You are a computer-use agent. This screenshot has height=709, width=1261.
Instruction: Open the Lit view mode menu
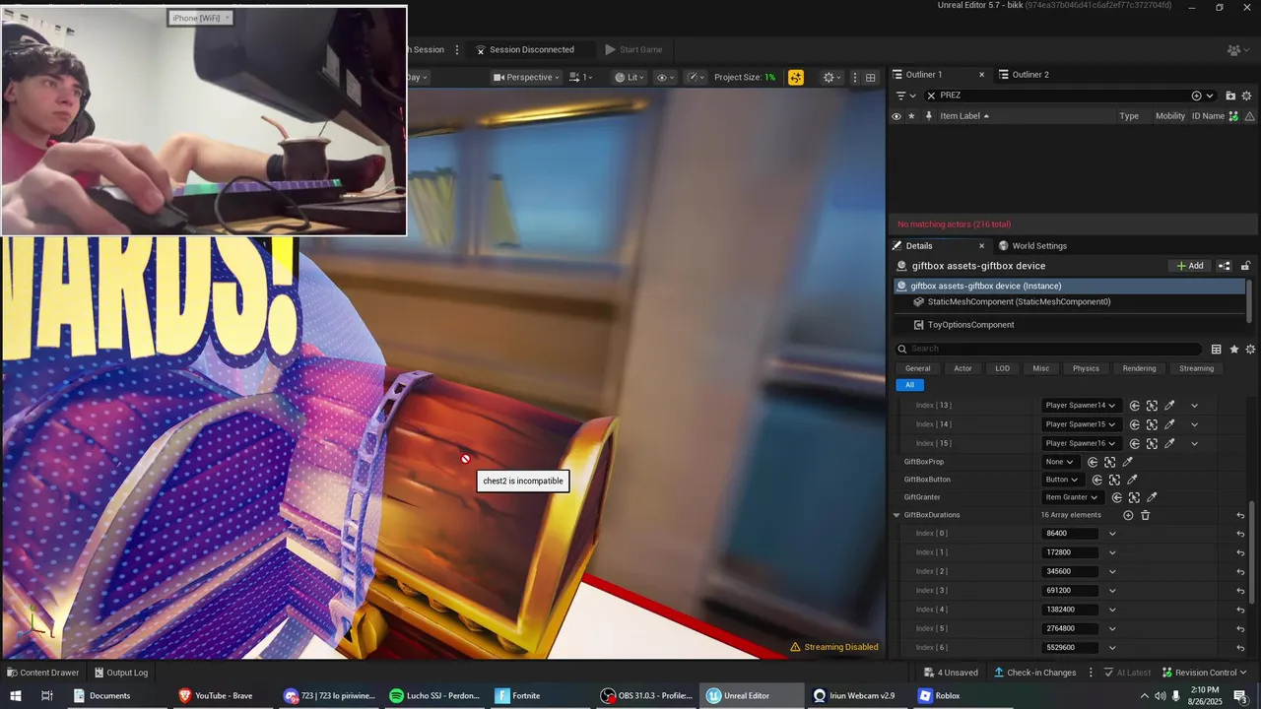click(x=630, y=77)
